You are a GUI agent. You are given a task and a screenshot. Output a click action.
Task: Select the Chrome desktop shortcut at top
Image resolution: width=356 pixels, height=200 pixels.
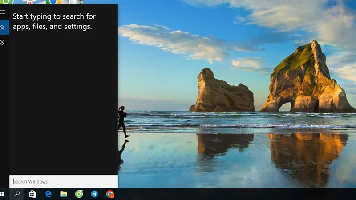[x=53, y=2]
